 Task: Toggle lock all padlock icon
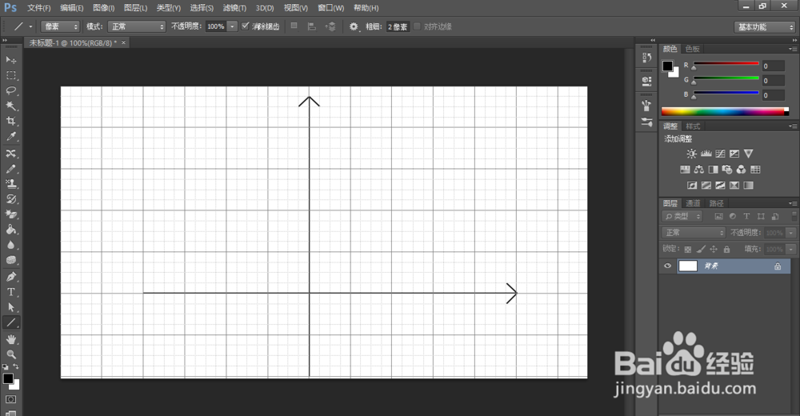point(726,249)
